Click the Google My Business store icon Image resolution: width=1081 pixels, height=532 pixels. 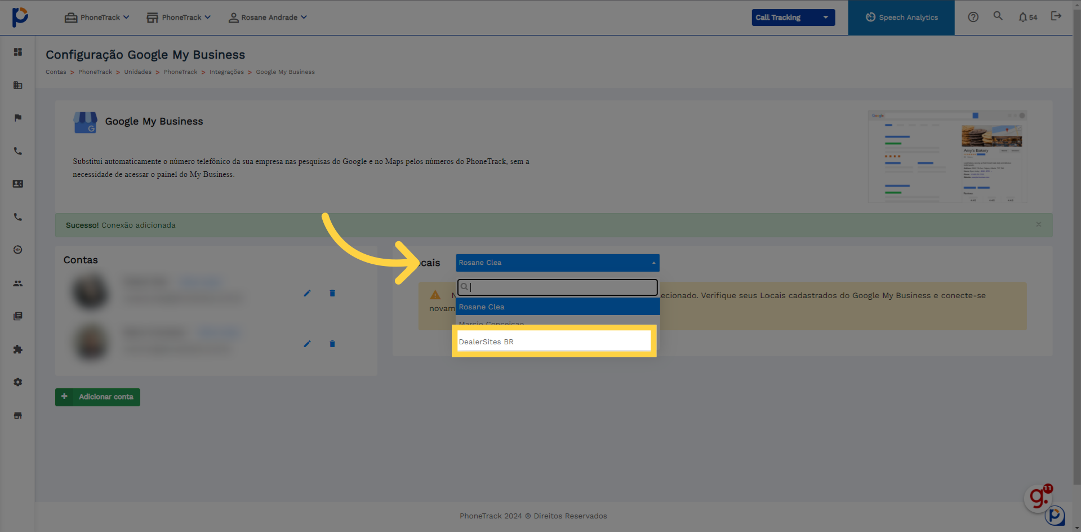click(85, 122)
